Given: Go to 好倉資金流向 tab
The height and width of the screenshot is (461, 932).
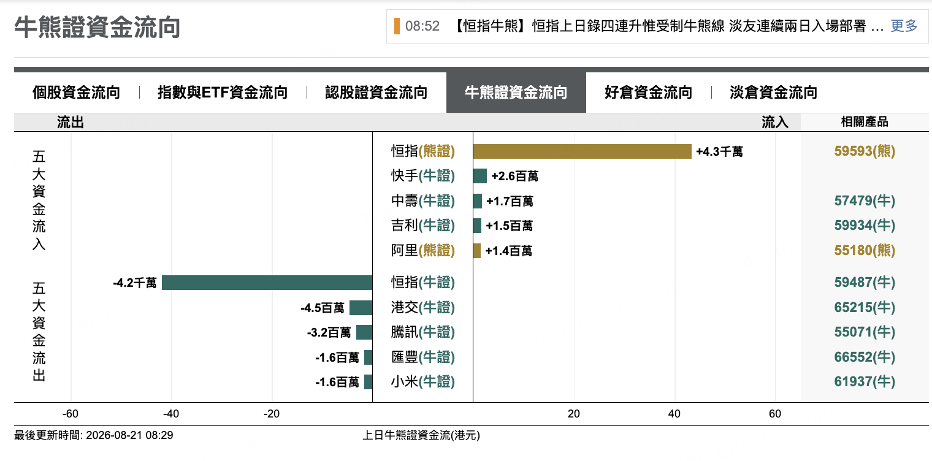Looking at the screenshot, I should [648, 93].
